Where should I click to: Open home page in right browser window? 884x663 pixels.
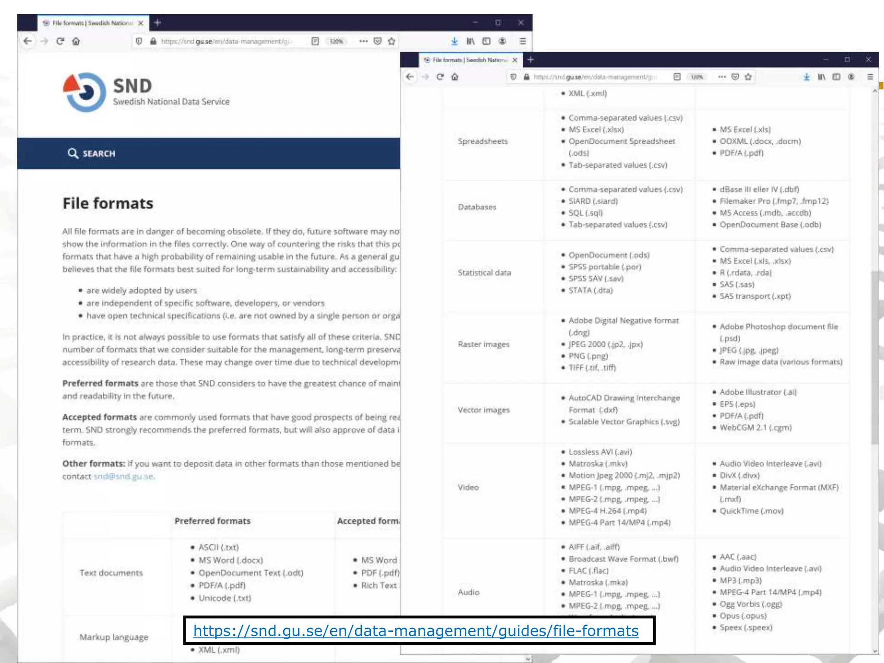point(455,77)
